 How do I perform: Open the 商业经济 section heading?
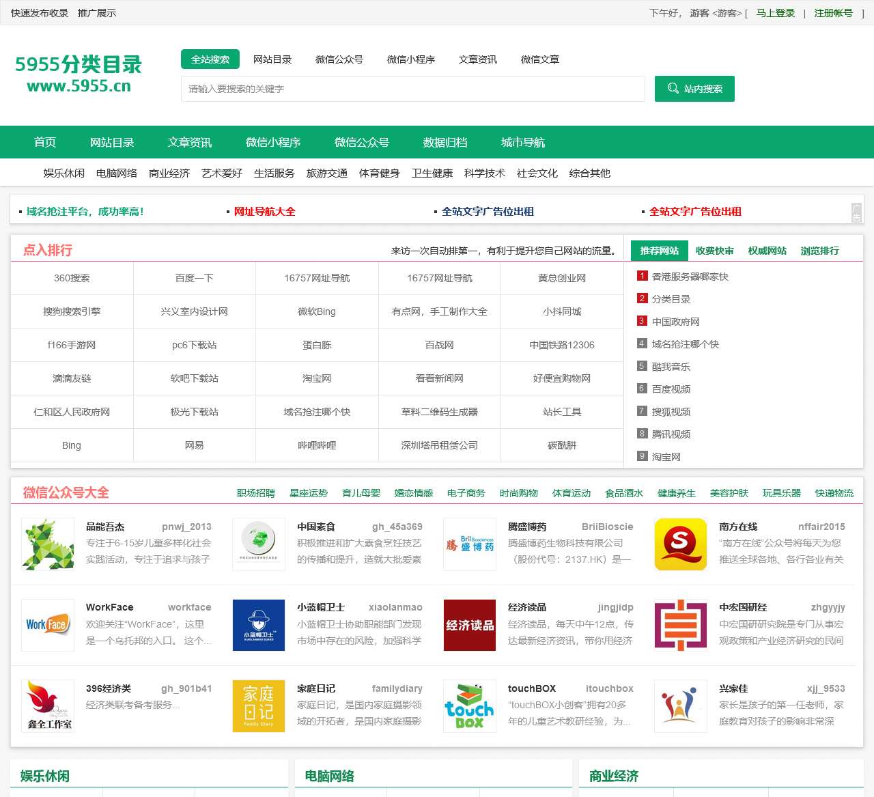coord(614,776)
